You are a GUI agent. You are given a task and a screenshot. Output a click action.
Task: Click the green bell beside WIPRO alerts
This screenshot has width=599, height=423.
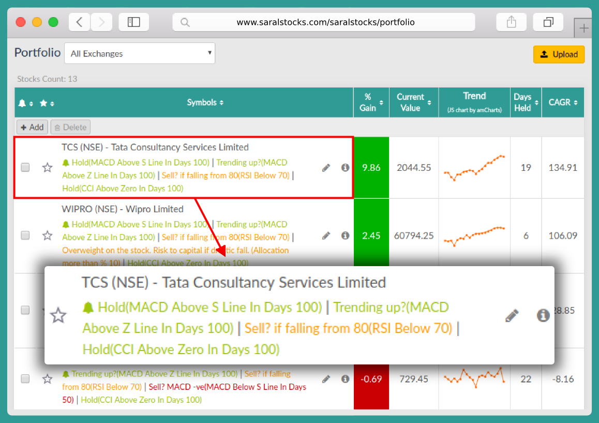click(x=66, y=225)
